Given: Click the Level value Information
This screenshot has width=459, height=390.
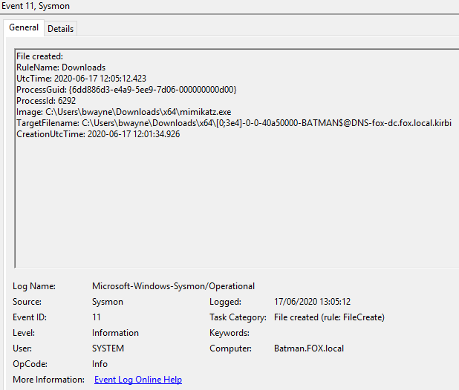Looking at the screenshot, I should tap(115, 333).
